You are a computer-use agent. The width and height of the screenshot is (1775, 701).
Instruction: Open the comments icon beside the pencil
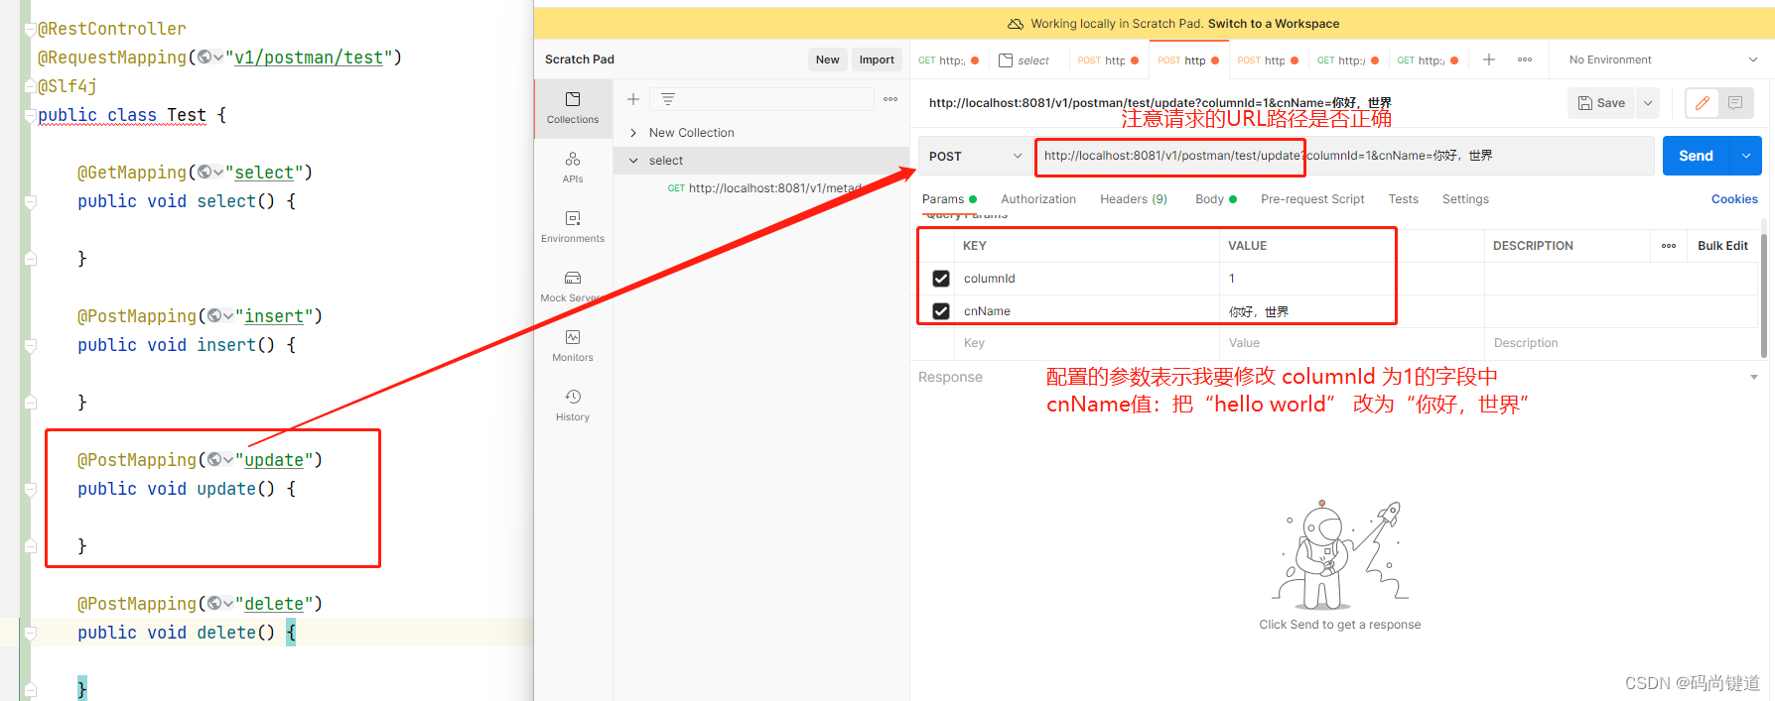coord(1735,103)
